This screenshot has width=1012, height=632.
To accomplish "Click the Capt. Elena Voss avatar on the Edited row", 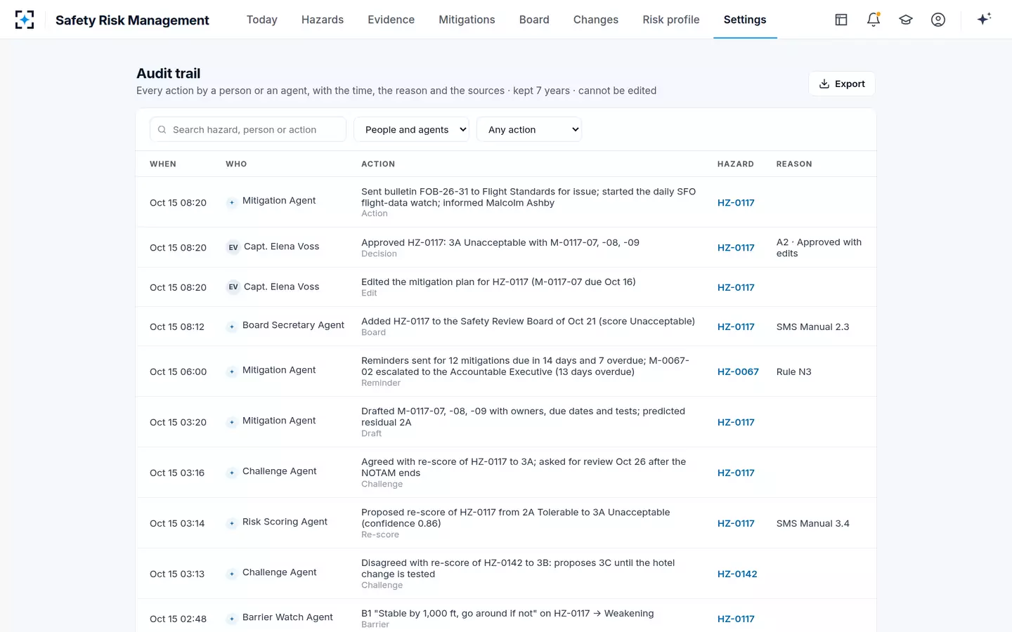I will point(233,287).
